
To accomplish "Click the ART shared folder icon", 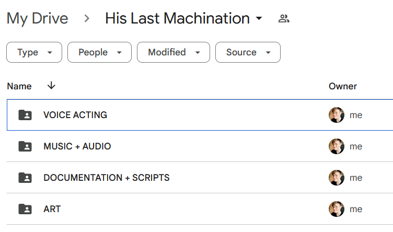I will (x=25, y=209).
